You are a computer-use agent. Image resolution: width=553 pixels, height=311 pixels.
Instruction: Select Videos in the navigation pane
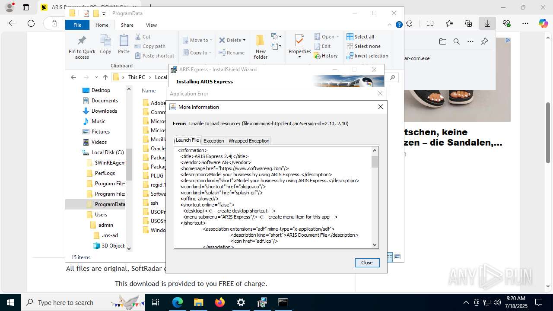tap(99, 142)
